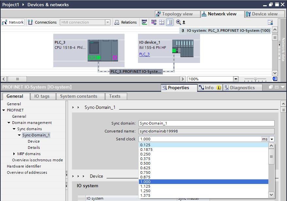Choose 0.500 in send clock list
The image size is (287, 201).
[204, 163]
